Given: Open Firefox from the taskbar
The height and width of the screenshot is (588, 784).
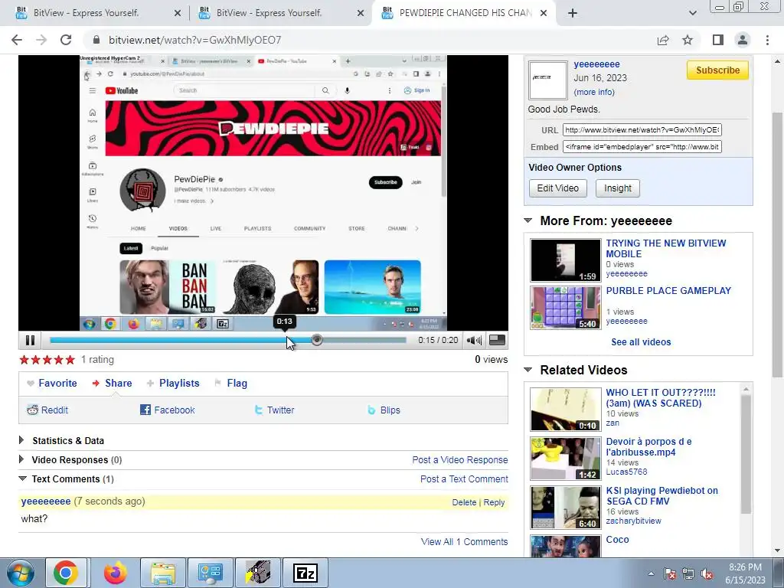Looking at the screenshot, I should [x=115, y=573].
